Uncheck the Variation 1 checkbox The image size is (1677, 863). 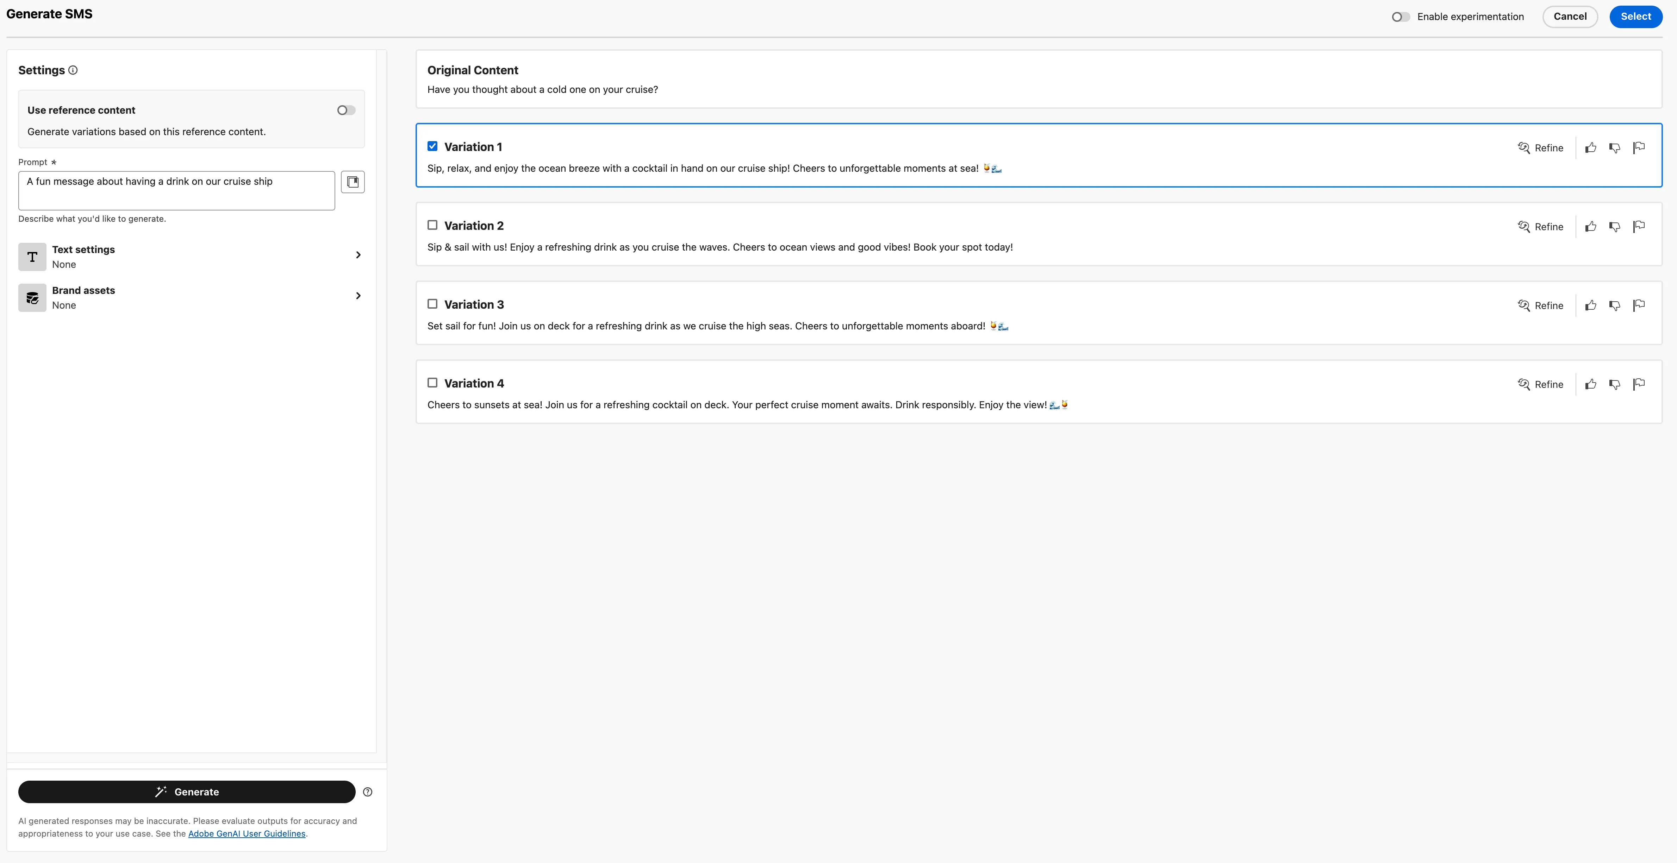click(x=432, y=146)
